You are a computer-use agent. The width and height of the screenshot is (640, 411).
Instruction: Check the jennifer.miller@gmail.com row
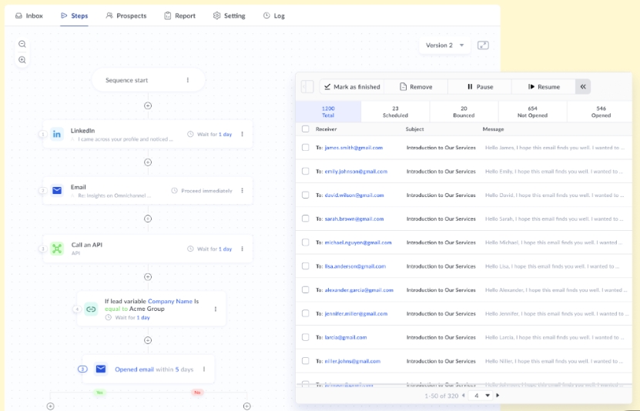(305, 313)
